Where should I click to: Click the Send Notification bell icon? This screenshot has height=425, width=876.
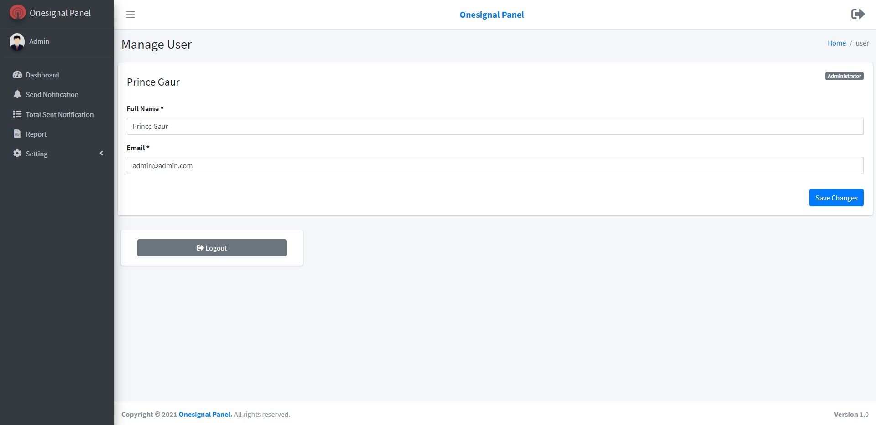coord(17,94)
